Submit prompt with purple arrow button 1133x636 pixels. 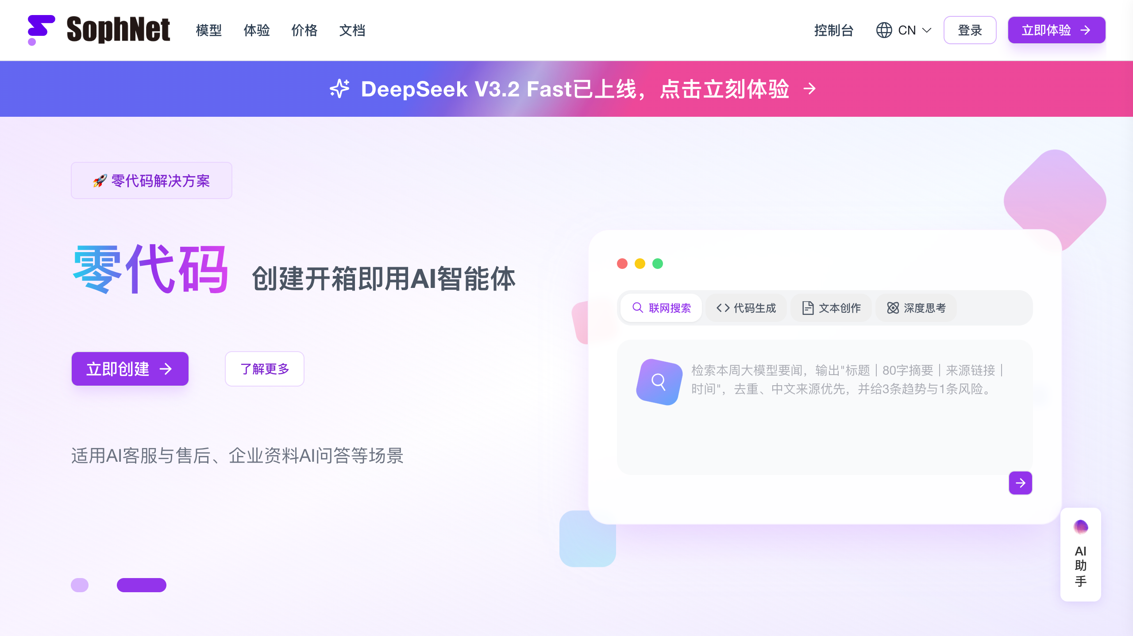click(x=1020, y=483)
